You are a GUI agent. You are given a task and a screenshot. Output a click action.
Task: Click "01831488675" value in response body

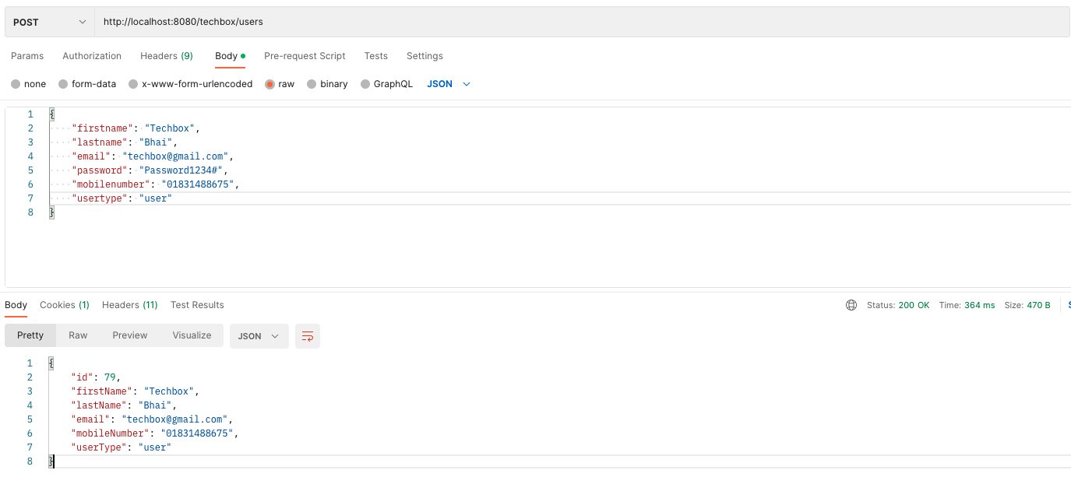197,433
